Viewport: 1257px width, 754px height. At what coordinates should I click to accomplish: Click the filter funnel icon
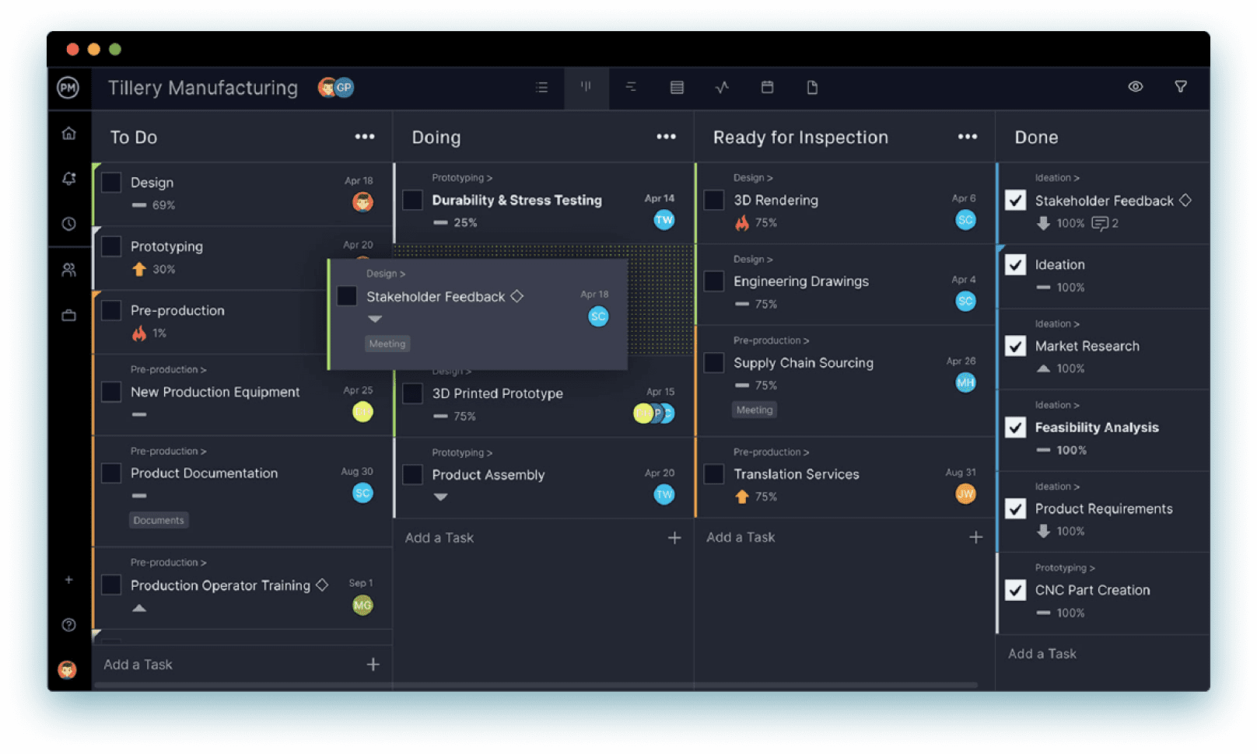(x=1180, y=87)
